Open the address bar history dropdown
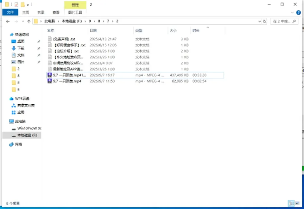The height and width of the screenshot is (209, 304). (260, 21)
